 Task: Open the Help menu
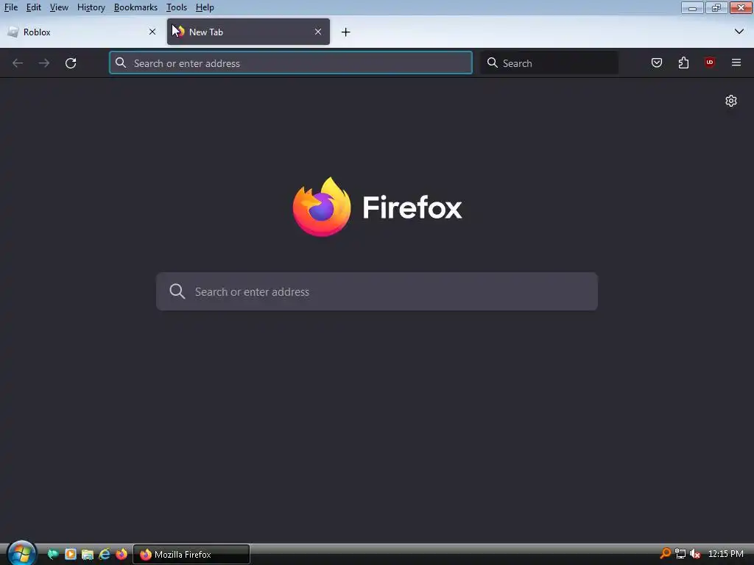click(x=205, y=7)
